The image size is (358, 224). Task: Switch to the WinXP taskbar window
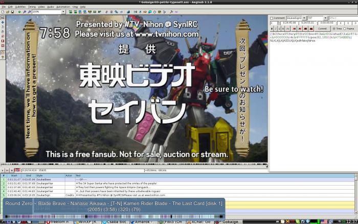tap(88, 222)
